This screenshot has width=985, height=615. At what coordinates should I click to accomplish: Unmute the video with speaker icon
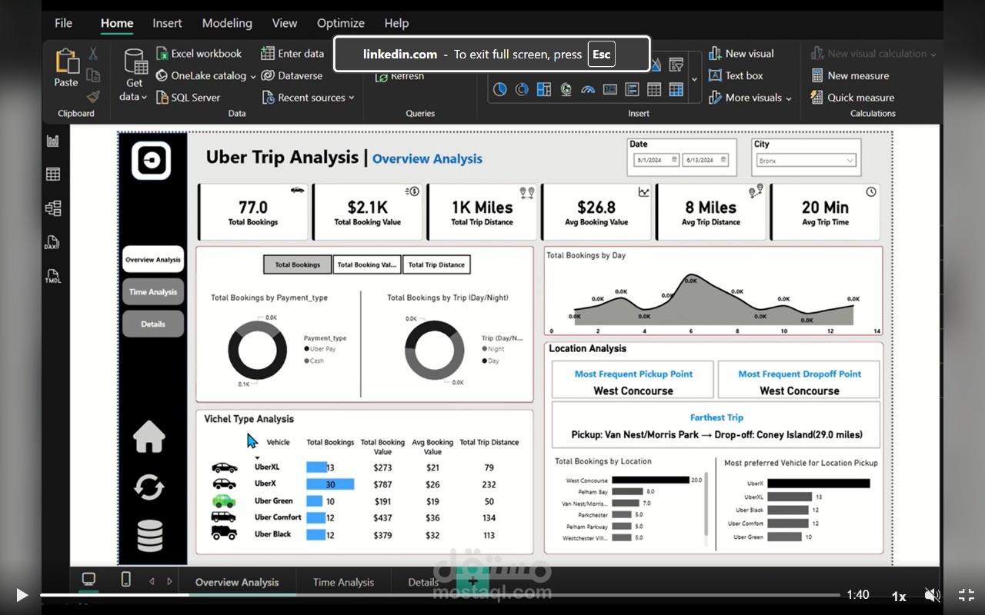(x=932, y=595)
